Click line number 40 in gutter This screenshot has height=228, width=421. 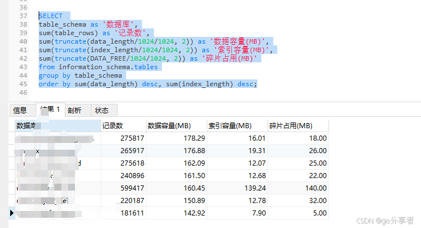[x=23, y=41]
